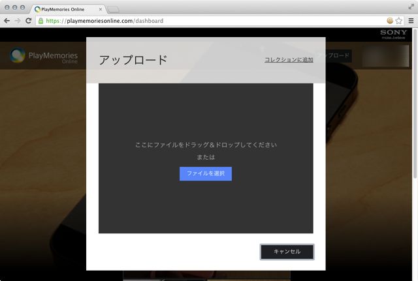The width and height of the screenshot is (418, 281).
Task: Click the blurred user profile area
Action: coord(385,55)
